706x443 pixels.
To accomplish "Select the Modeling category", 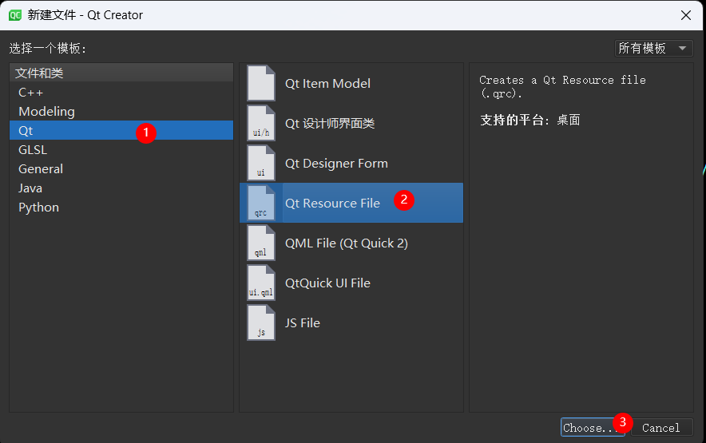I will pos(46,112).
